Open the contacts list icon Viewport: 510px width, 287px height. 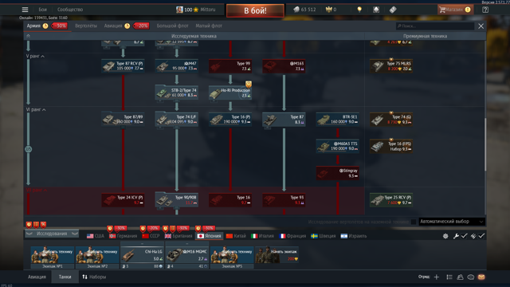tap(449, 277)
